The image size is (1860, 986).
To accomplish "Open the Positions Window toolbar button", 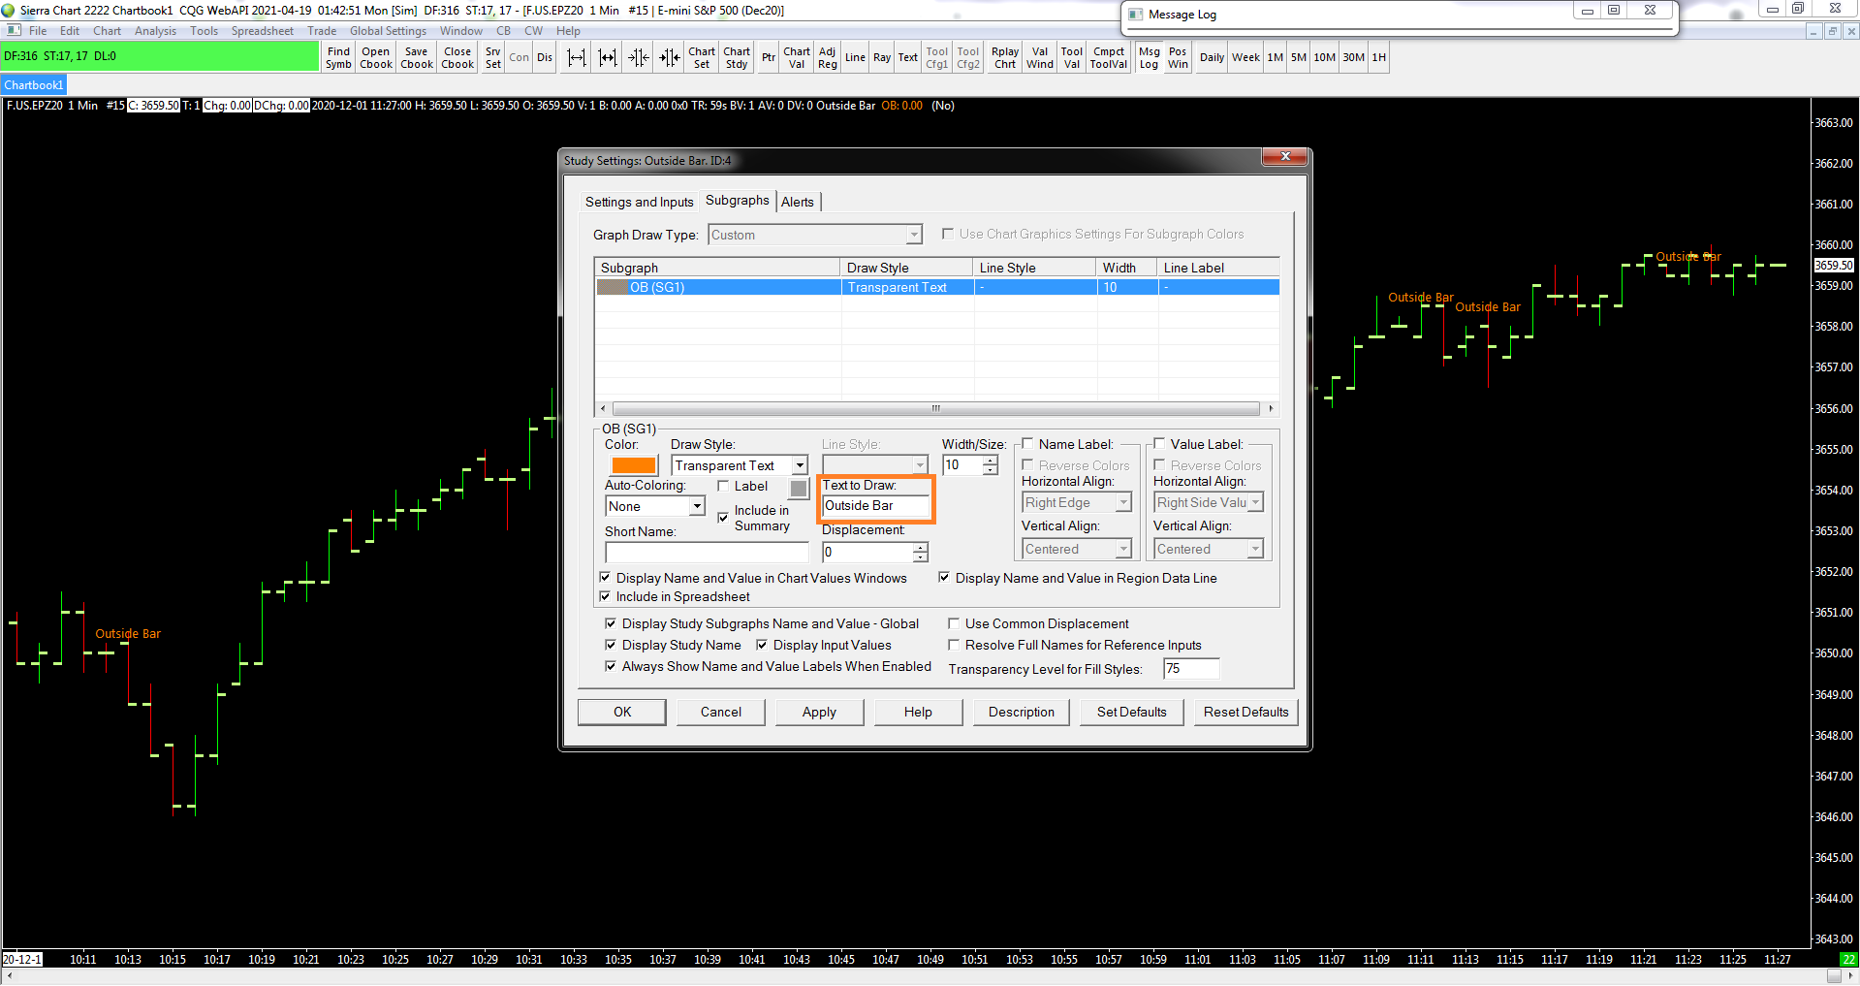I will (x=1178, y=58).
